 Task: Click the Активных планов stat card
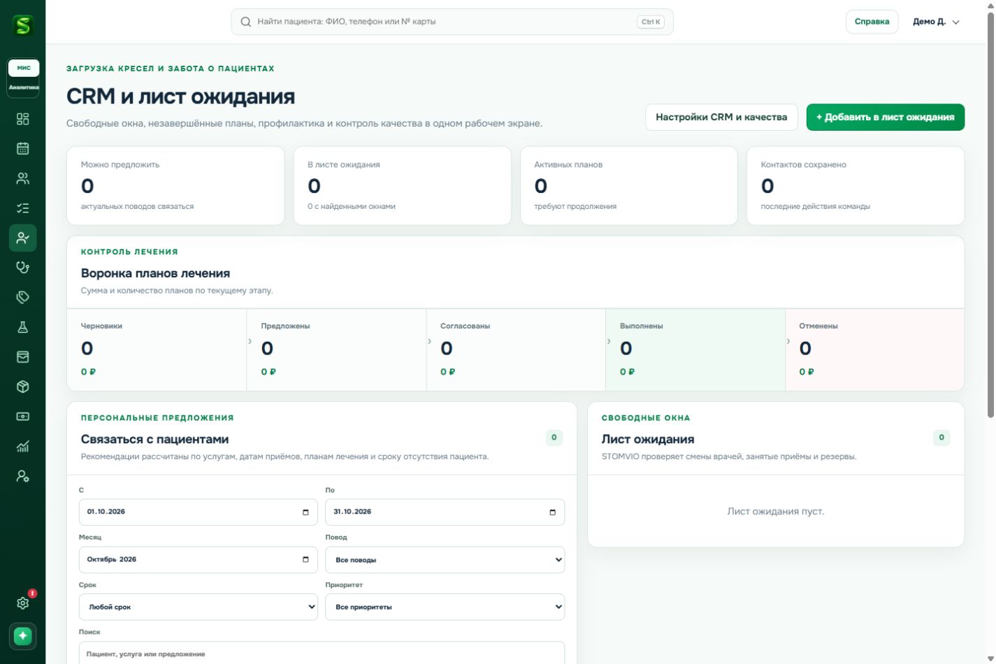pos(629,185)
